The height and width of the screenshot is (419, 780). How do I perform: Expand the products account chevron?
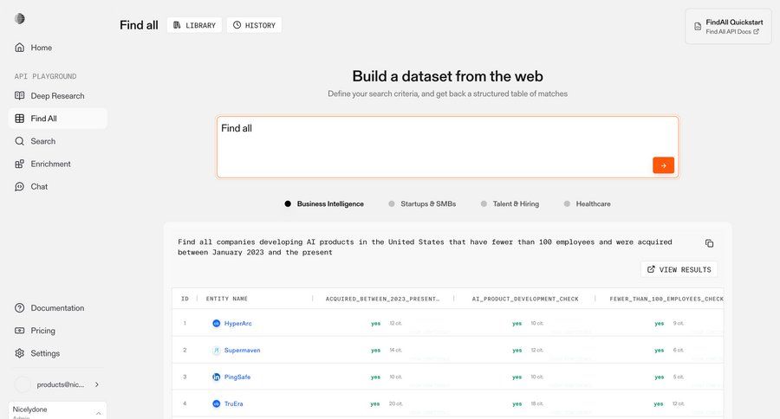click(x=96, y=384)
